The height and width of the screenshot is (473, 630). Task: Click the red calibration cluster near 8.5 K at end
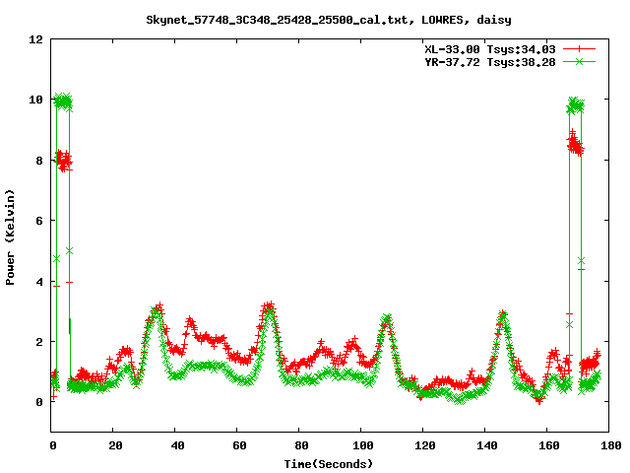coord(575,144)
